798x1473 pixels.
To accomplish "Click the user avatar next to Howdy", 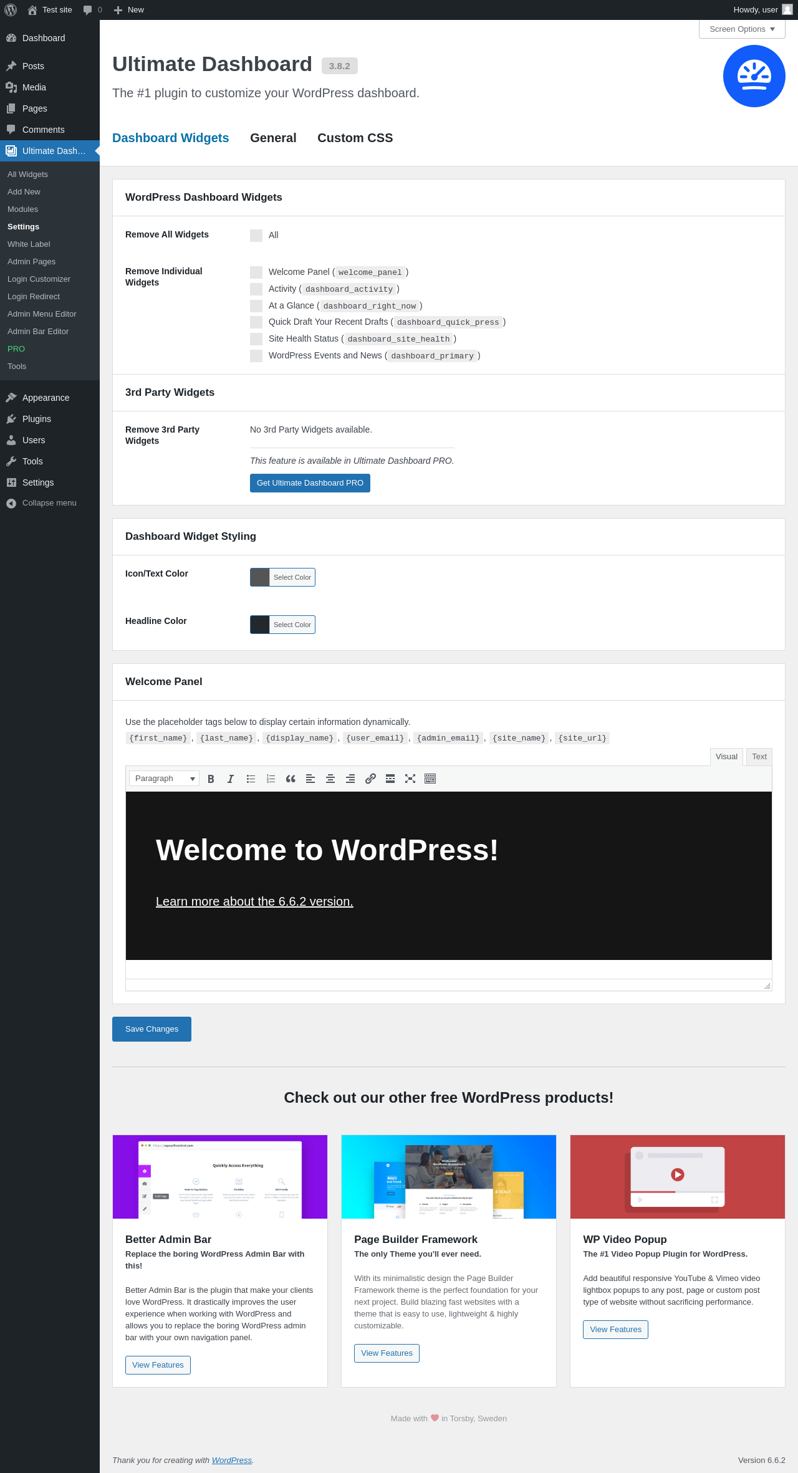I will tap(787, 9).
